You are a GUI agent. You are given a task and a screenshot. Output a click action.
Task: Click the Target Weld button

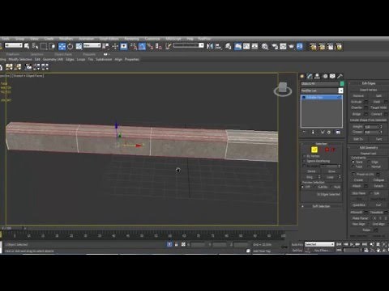[x=378, y=108]
